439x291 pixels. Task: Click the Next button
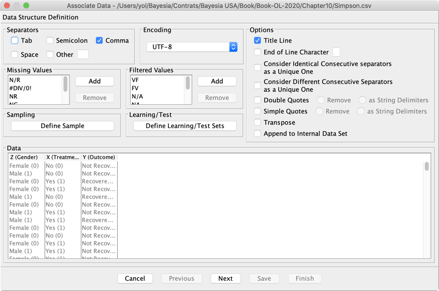[x=226, y=279]
